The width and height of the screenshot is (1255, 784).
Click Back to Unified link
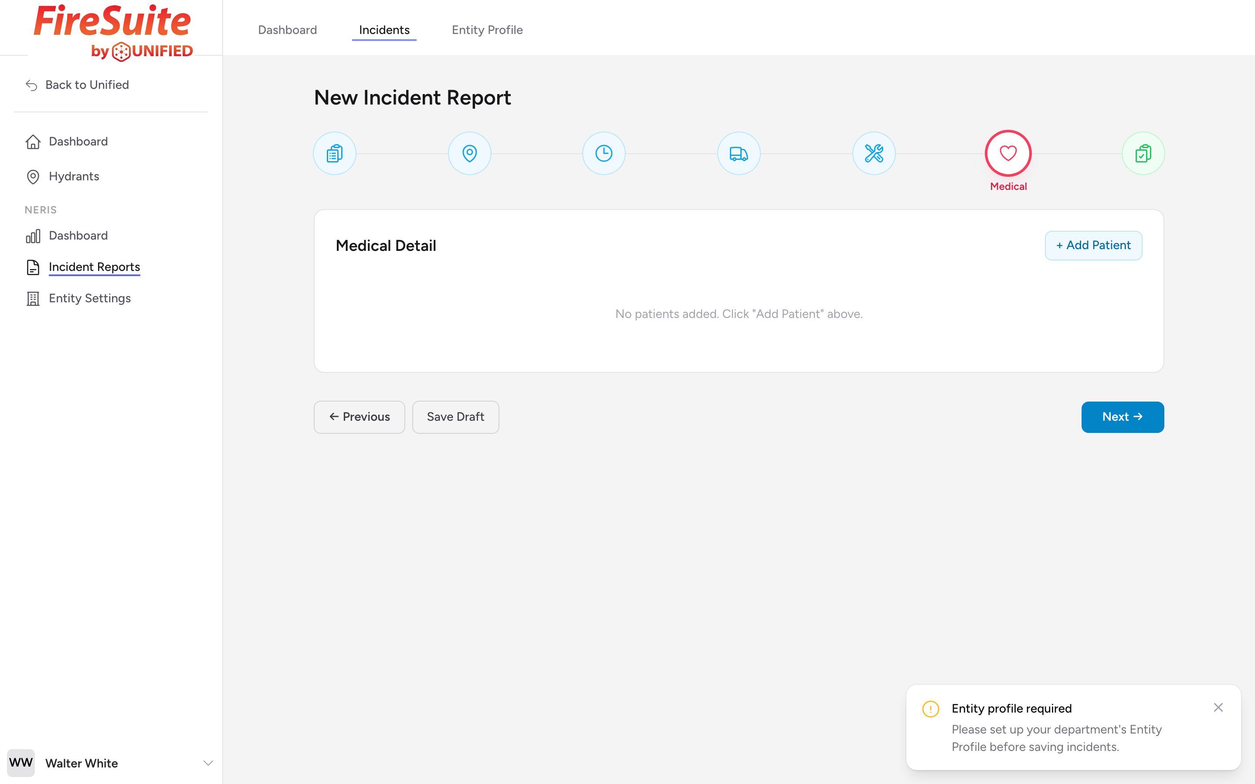tap(87, 84)
